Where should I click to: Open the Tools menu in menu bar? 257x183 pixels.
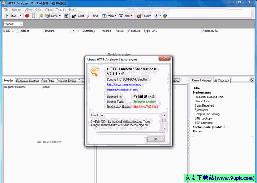click(60, 10)
